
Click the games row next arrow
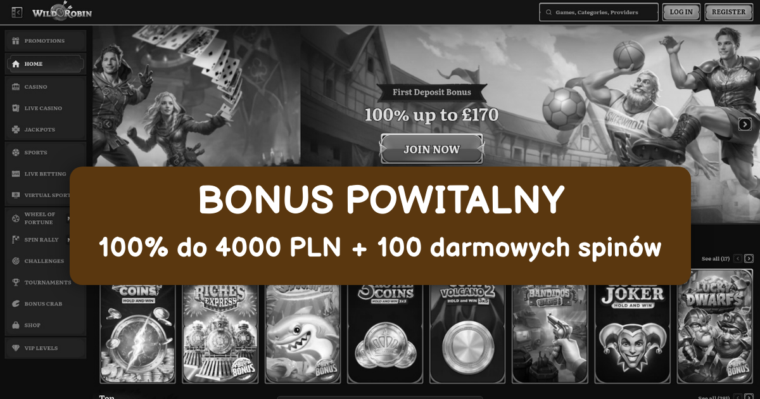pos(749,258)
